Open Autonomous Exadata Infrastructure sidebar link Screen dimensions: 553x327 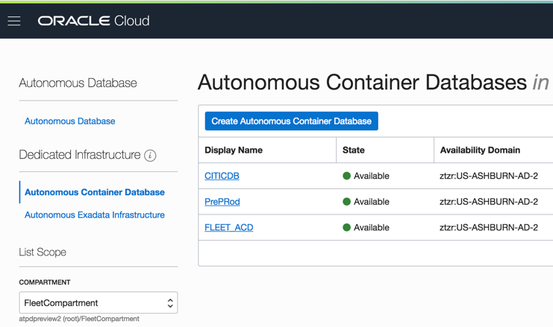tap(95, 215)
